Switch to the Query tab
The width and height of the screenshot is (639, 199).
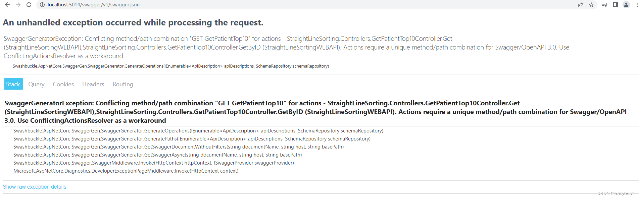[x=36, y=84]
